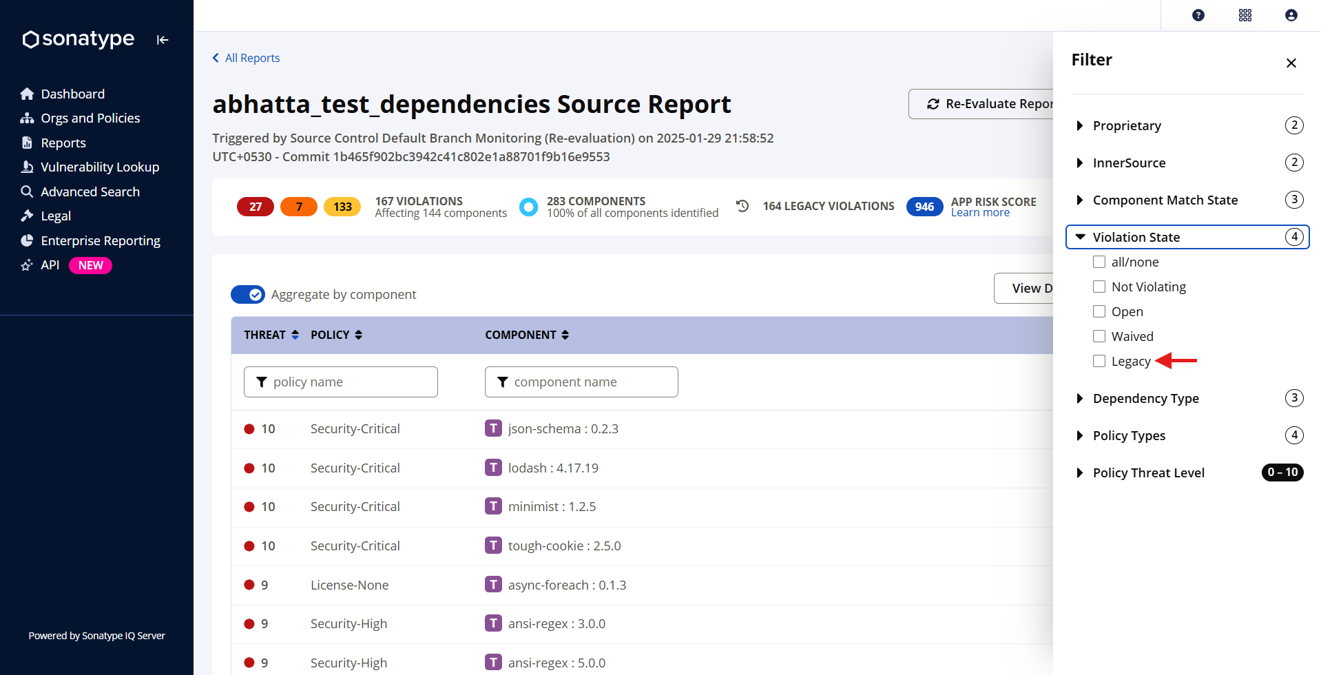
Task: Open Vulnerability Lookup in the sidebar
Action: pos(100,167)
